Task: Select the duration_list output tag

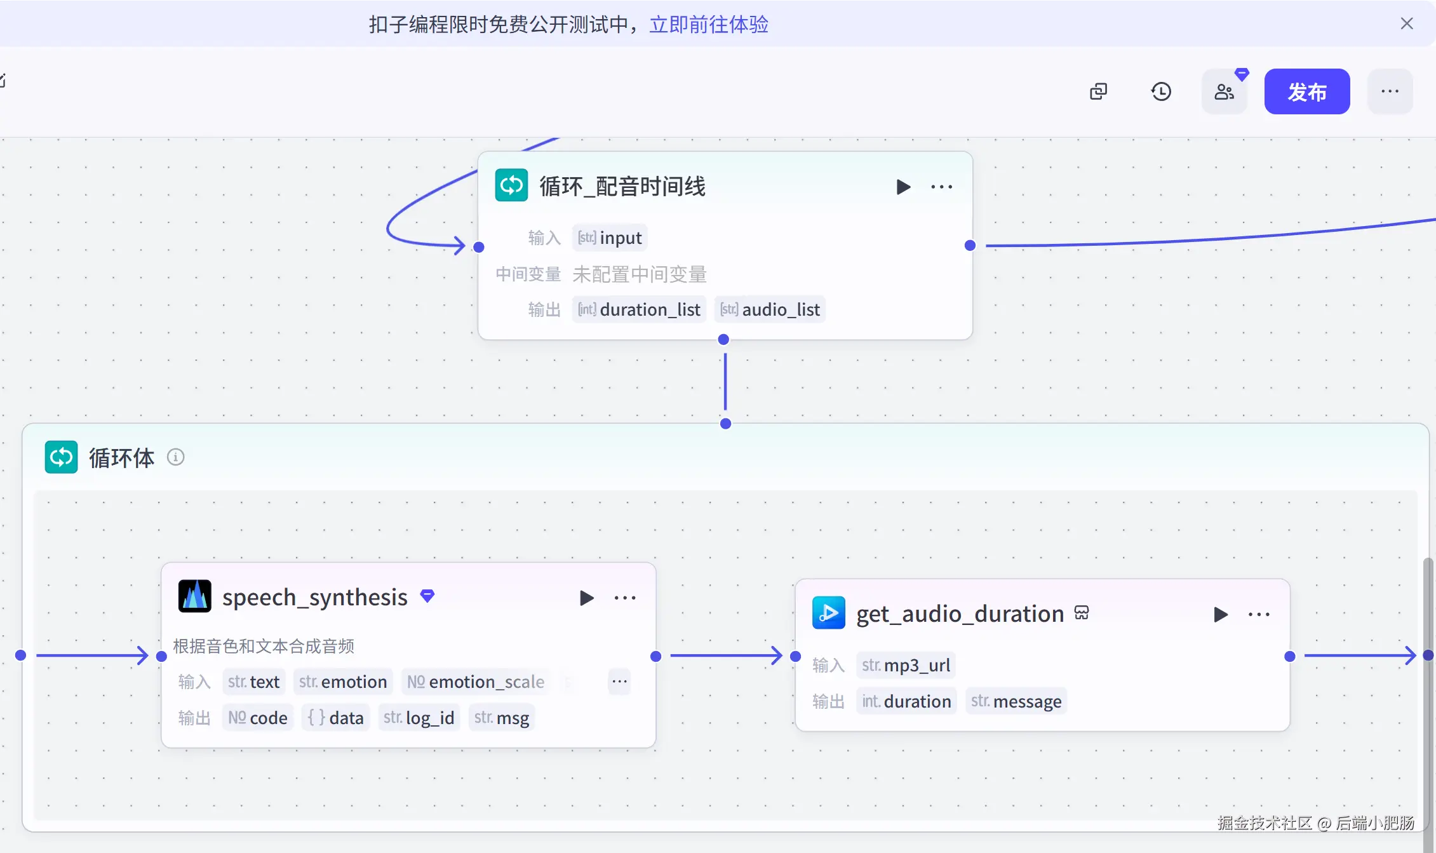Action: [x=639, y=310]
